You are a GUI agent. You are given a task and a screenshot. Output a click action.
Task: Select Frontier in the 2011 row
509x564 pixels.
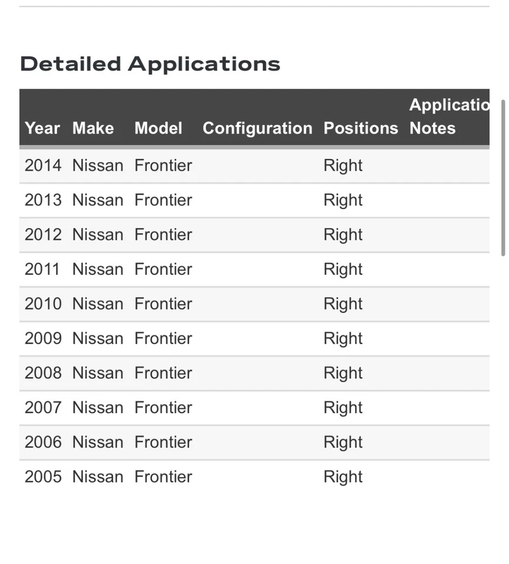pos(163,270)
